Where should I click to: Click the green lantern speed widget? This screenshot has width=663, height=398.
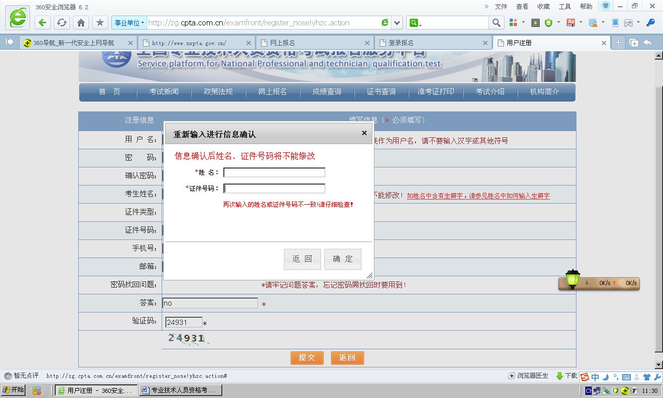(x=572, y=279)
